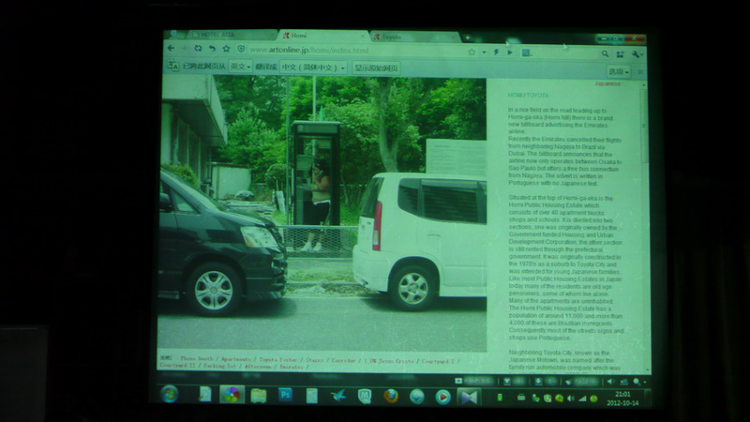Reload the page with the refresh icon
The height and width of the screenshot is (422, 750).
(x=198, y=49)
